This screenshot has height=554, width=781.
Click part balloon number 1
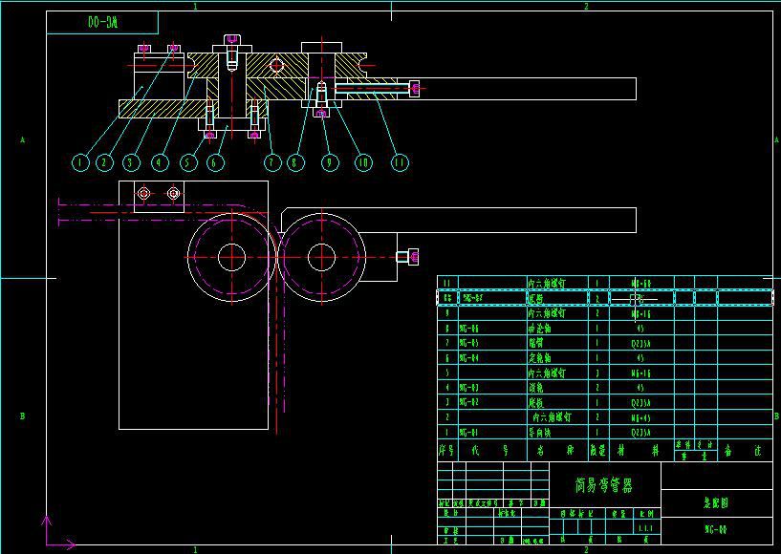pyautogui.click(x=79, y=162)
